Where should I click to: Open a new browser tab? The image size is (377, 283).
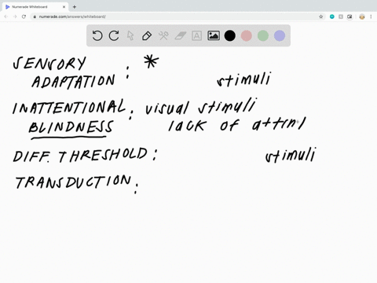(x=75, y=7)
